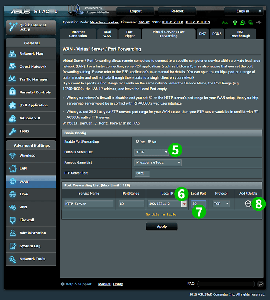The height and width of the screenshot is (300, 270).
Task: Open AiCloud 2.0 cloud icon
Action: point(12,118)
